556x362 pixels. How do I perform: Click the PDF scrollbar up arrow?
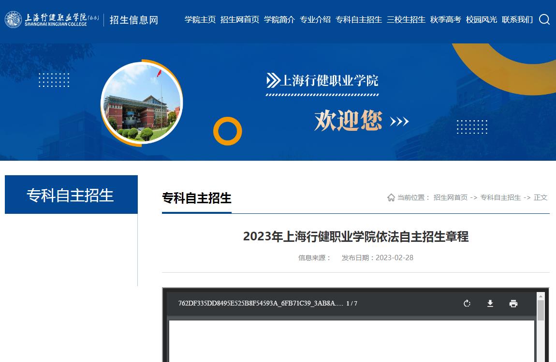[x=541, y=296]
